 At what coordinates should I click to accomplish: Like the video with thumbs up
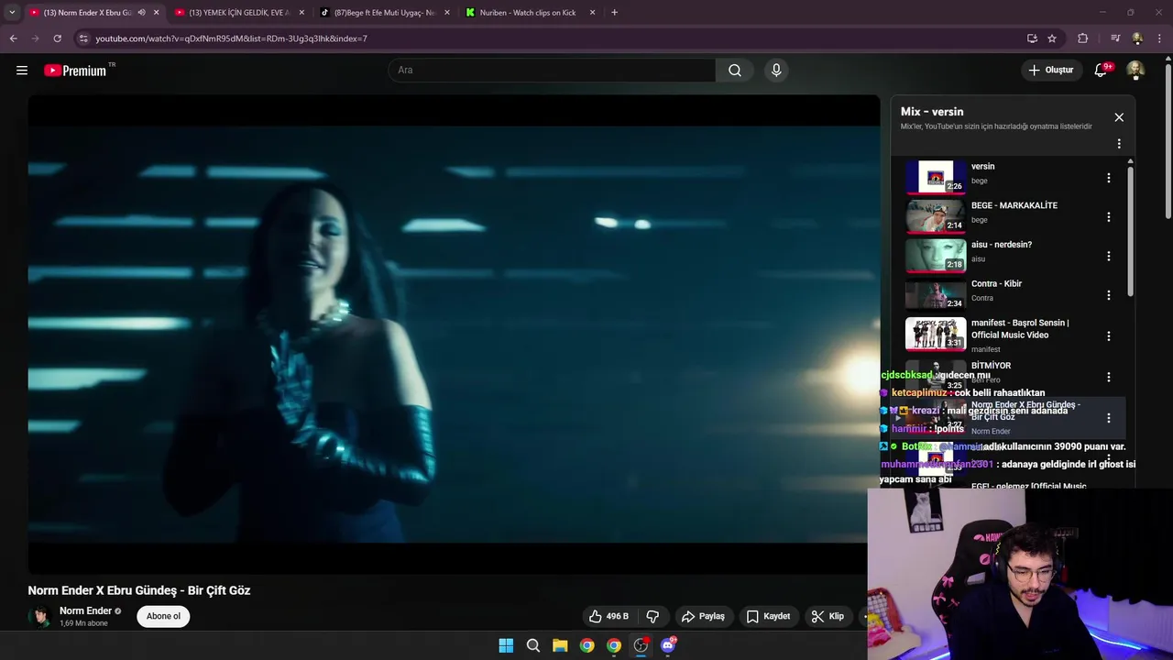coord(608,616)
